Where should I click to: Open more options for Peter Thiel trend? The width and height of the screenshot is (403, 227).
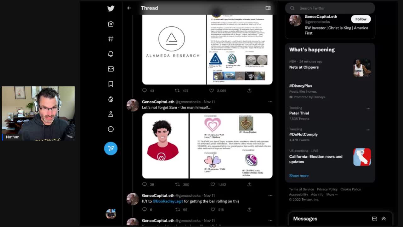tap(368, 108)
